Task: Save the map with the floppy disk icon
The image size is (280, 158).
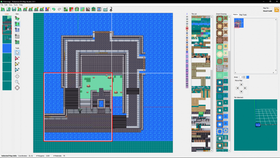Action: (14, 9)
